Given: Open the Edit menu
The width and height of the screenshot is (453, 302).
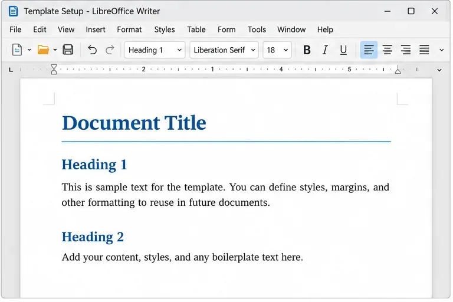Looking at the screenshot, I should (x=40, y=29).
